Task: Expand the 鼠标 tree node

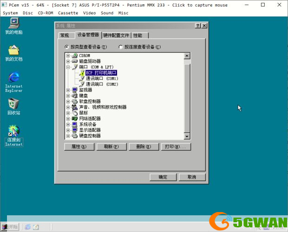Action: click(68, 113)
